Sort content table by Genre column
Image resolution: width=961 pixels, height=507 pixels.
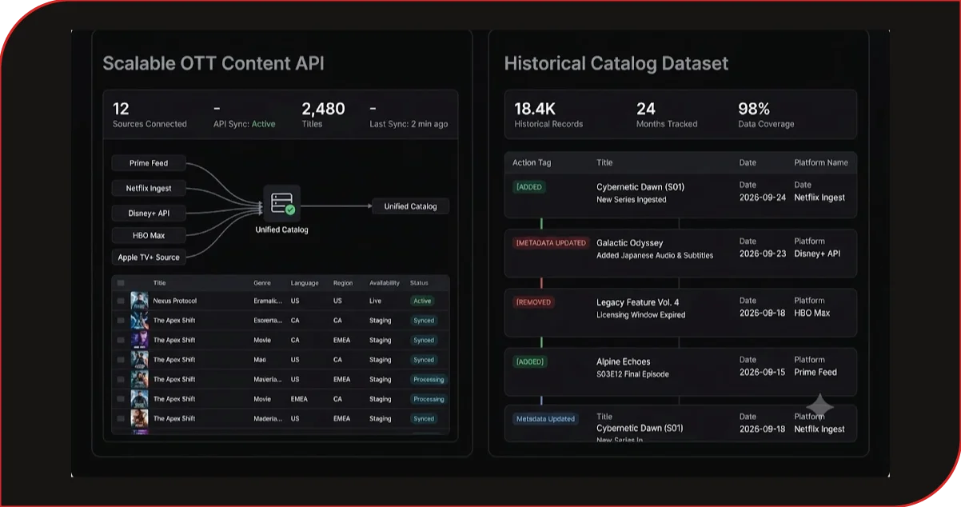point(262,283)
